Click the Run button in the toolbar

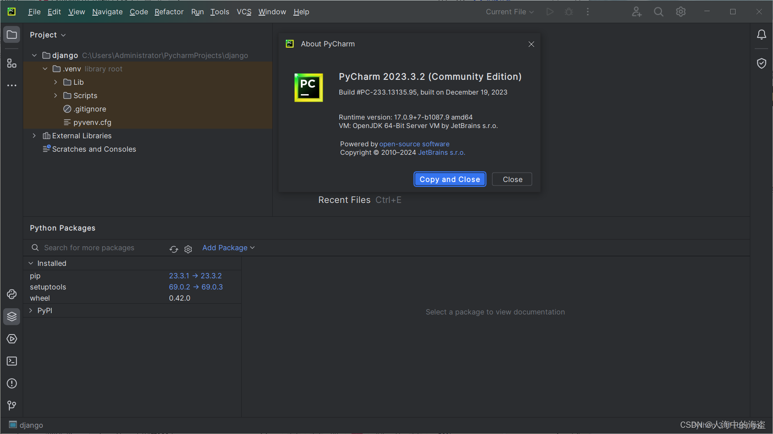[x=550, y=12]
